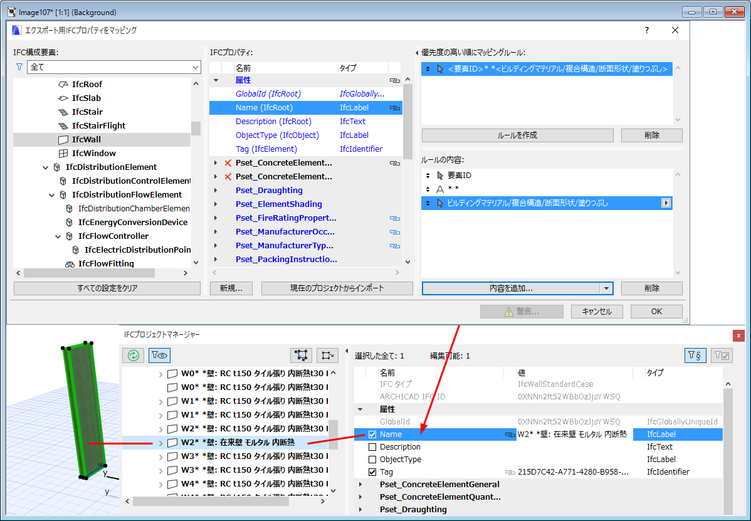Viewport: 751px width, 521px height.
Task: Click the IfcRoof icon in the element tree
Action: (x=63, y=84)
